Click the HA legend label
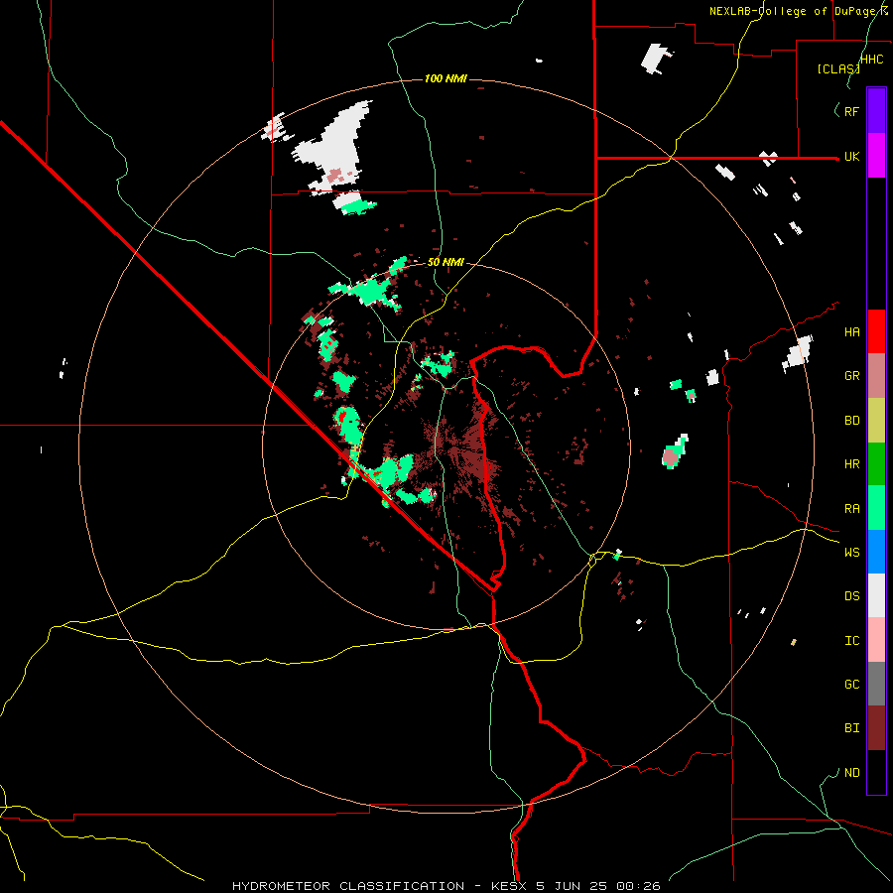 click(851, 332)
